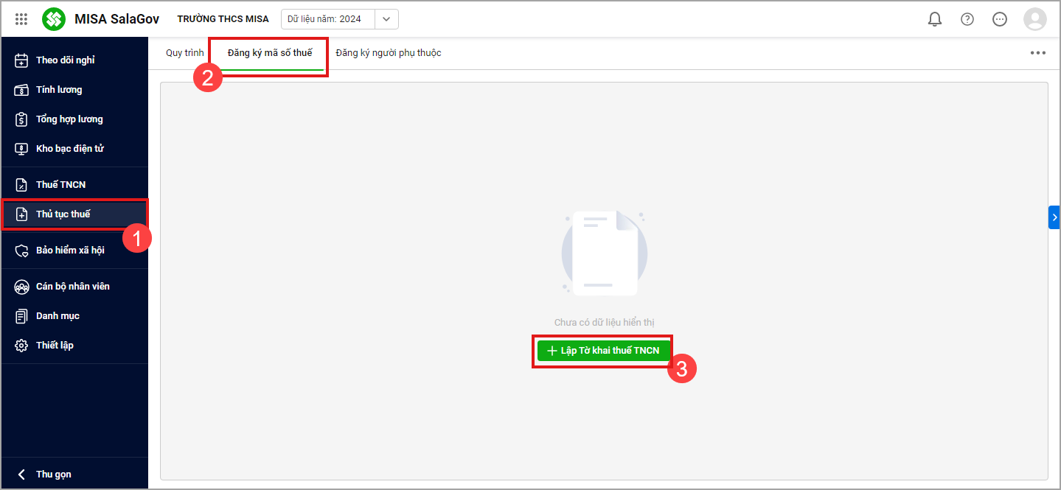1061x490 pixels.
Task: Open Thủ tục thuế in sidebar
Action: (x=63, y=214)
